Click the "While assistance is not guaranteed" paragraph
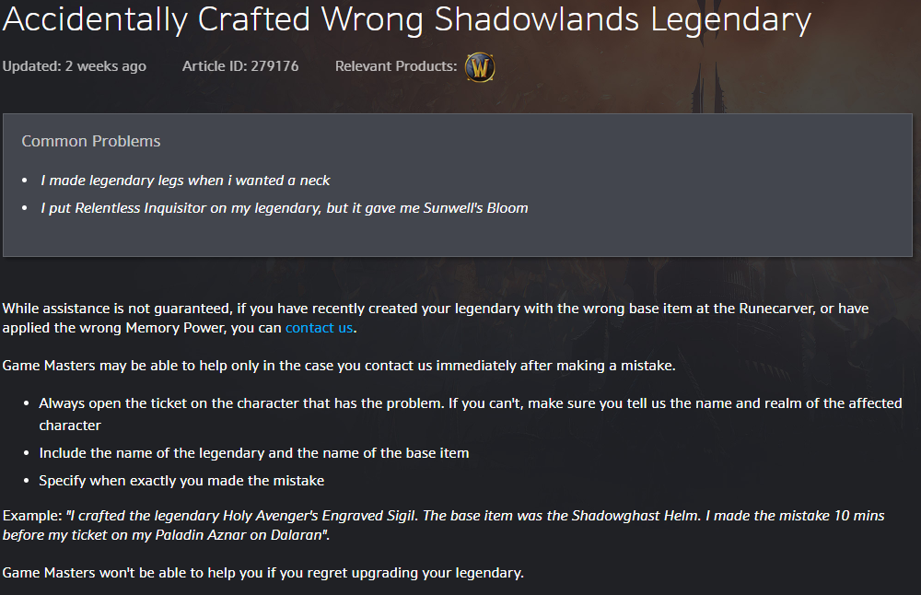Screen dimensions: 921x595 pos(436,318)
